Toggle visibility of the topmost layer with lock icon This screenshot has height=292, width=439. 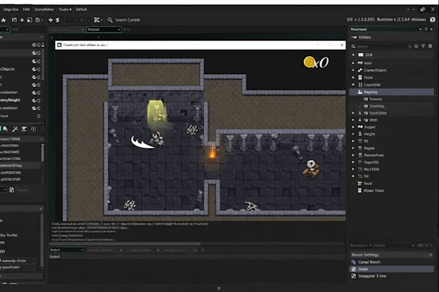(34, 44)
